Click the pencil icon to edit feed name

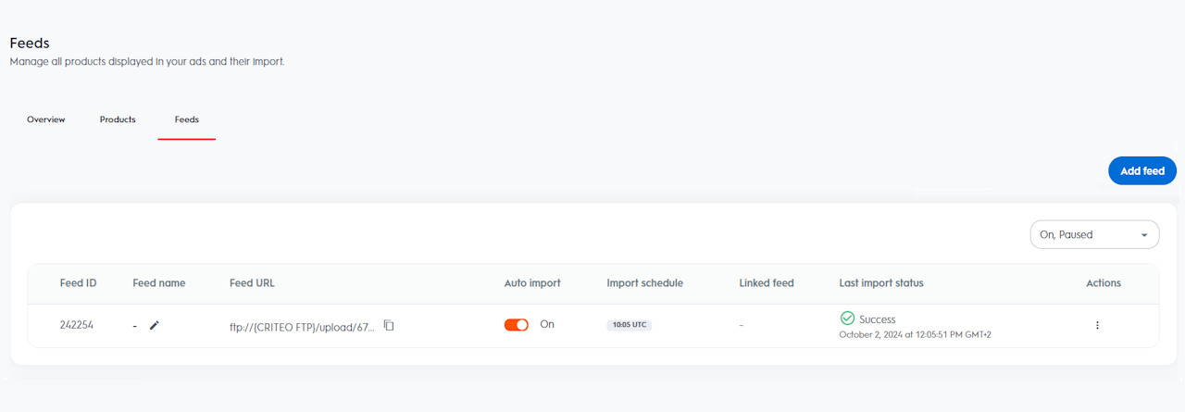tap(155, 326)
